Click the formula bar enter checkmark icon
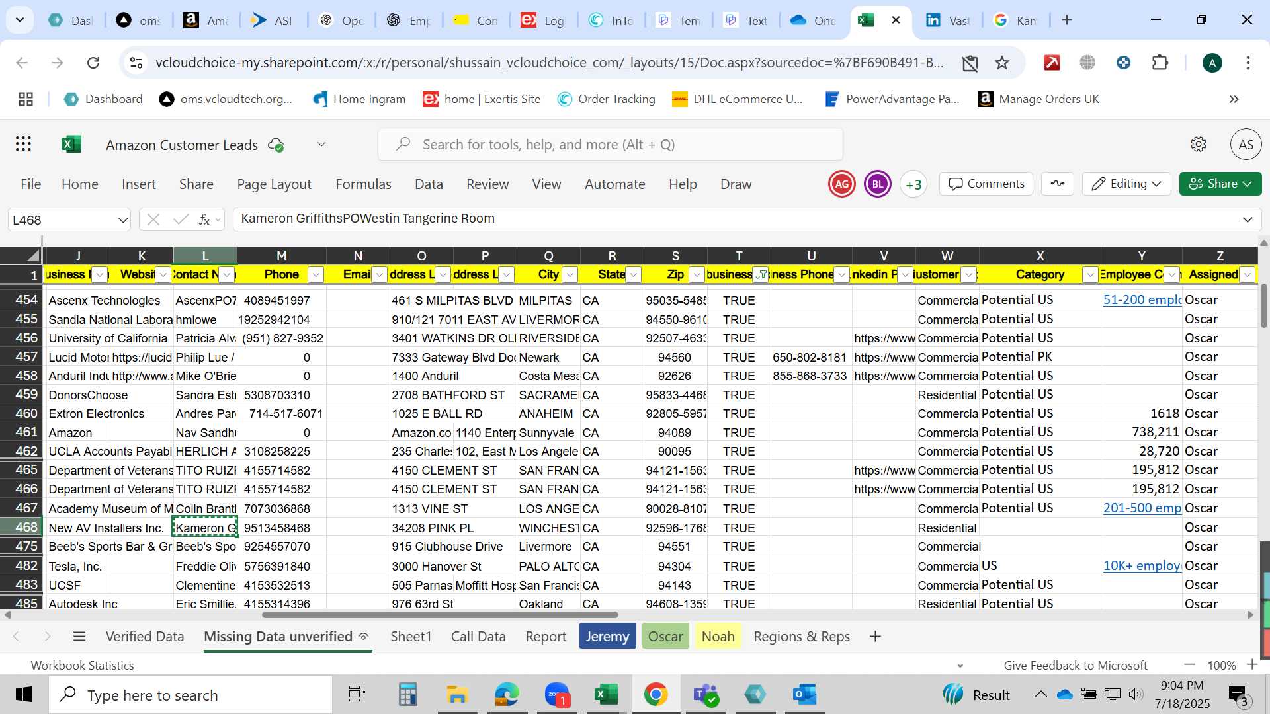Screen dimensions: 1270x714 [x=181, y=219]
